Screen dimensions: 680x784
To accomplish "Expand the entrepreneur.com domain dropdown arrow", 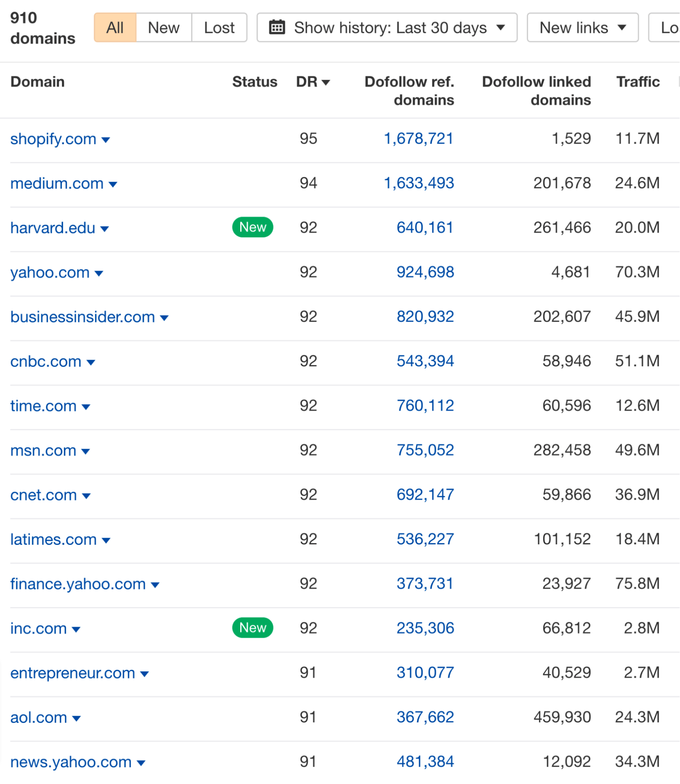I will coord(145,673).
